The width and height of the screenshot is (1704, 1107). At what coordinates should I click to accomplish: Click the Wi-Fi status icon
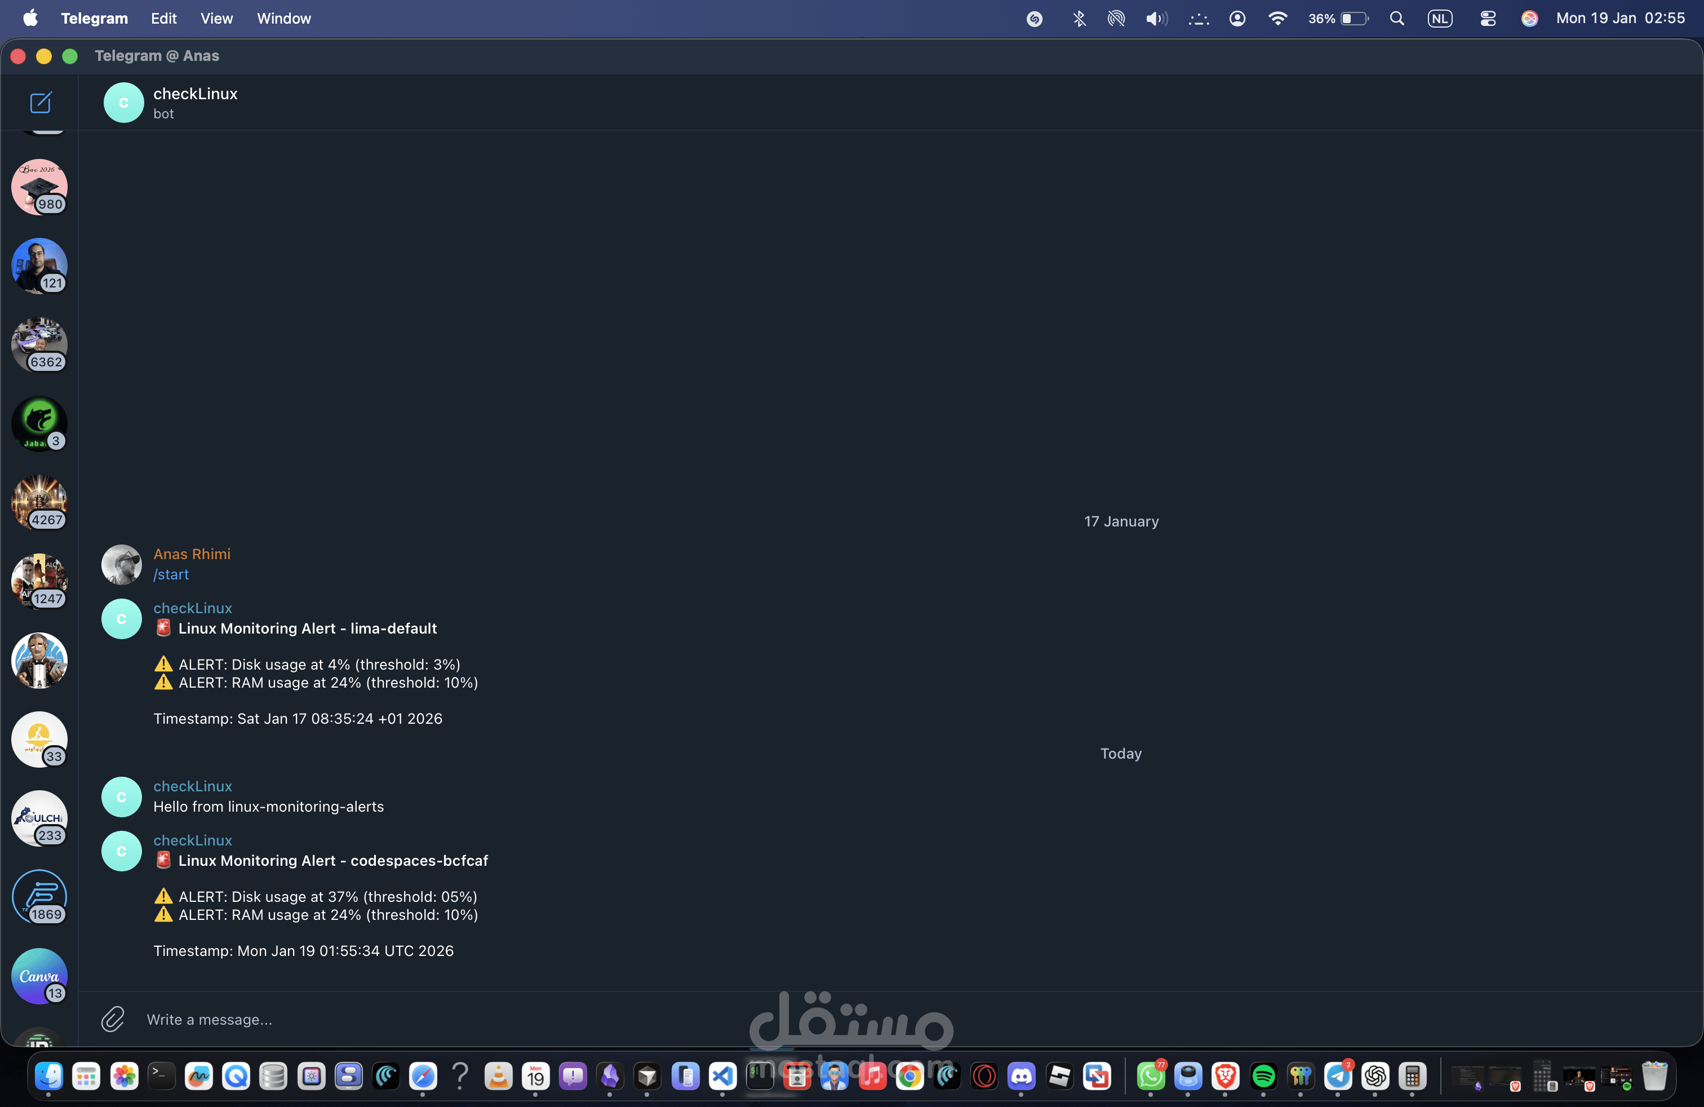tap(1277, 19)
